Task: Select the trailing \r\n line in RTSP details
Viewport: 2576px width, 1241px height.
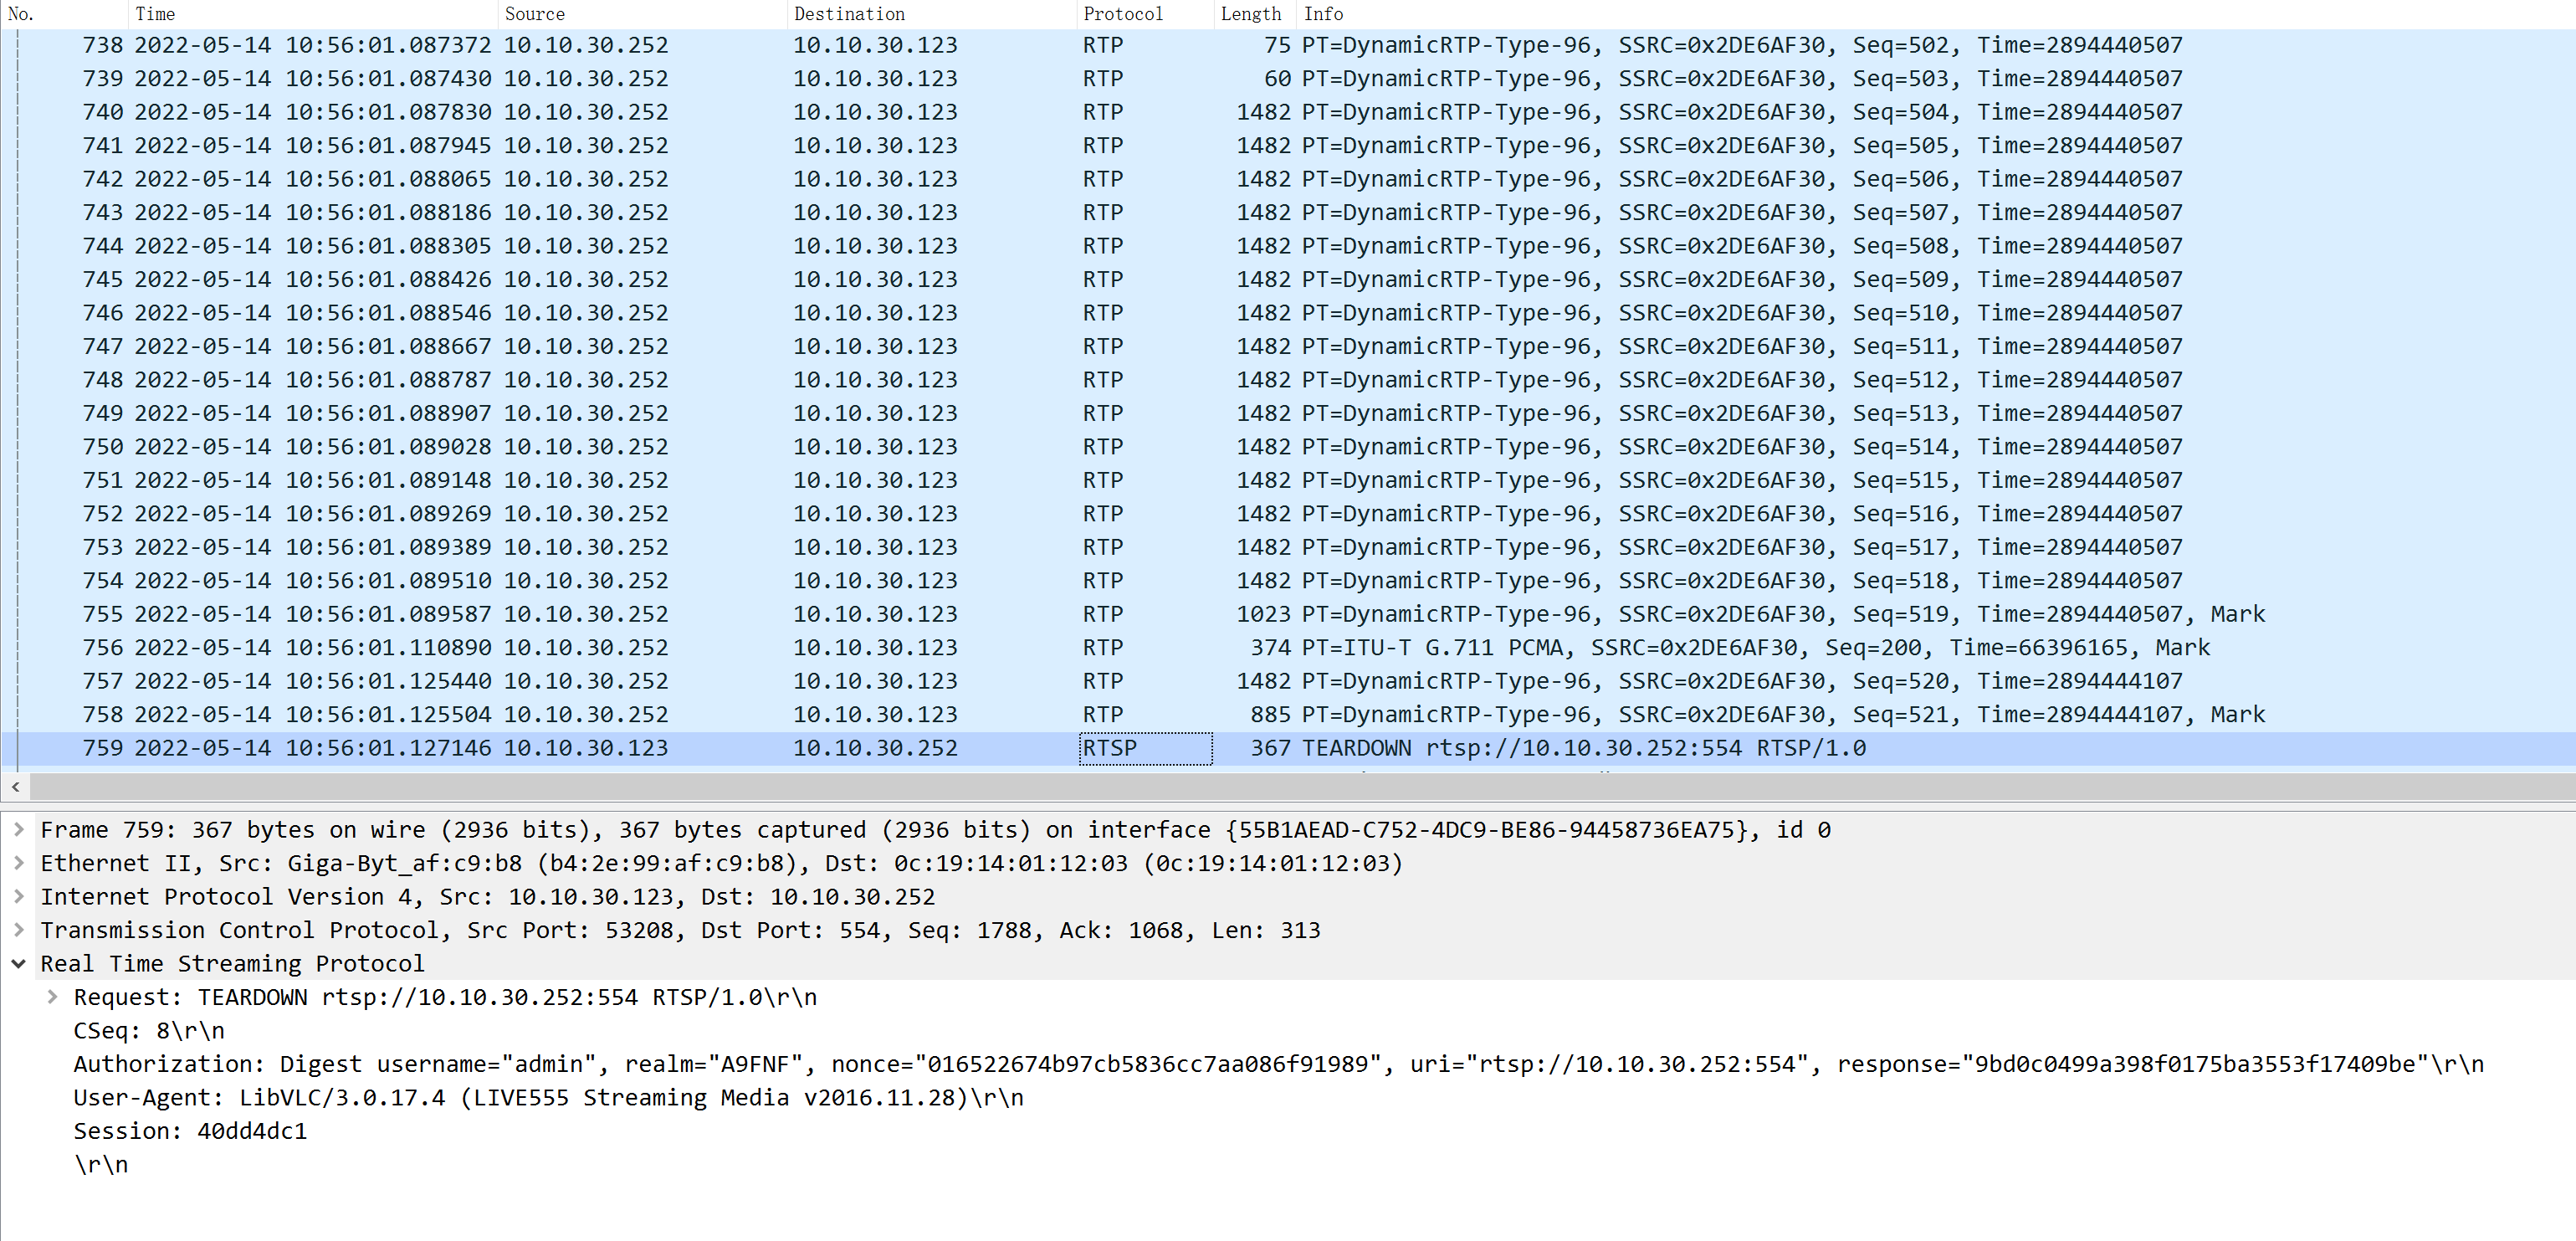Action: (101, 1165)
